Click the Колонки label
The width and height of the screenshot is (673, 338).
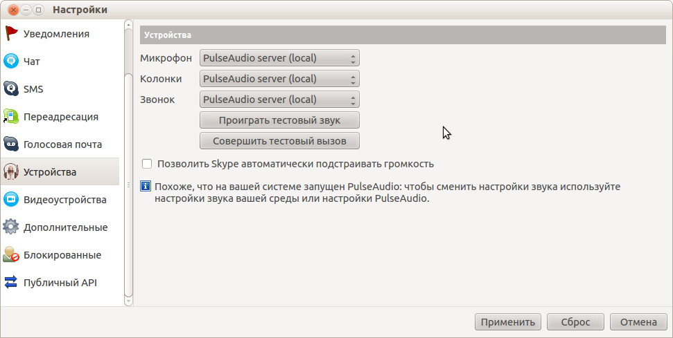pyautogui.click(x=161, y=79)
